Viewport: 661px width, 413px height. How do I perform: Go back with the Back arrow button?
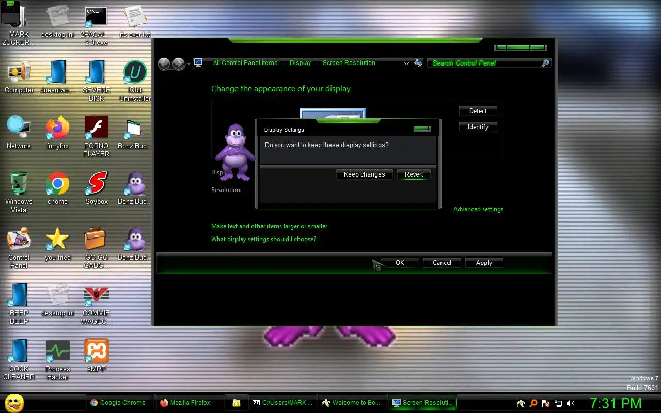click(164, 63)
